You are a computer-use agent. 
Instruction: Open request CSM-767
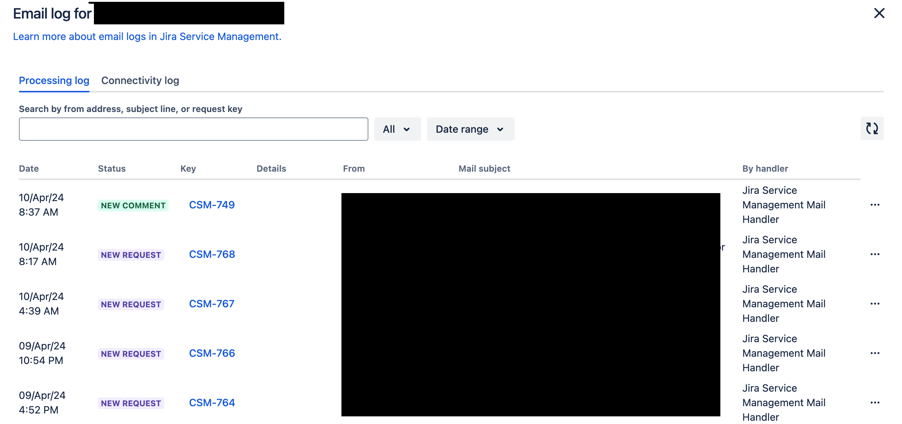pos(211,304)
